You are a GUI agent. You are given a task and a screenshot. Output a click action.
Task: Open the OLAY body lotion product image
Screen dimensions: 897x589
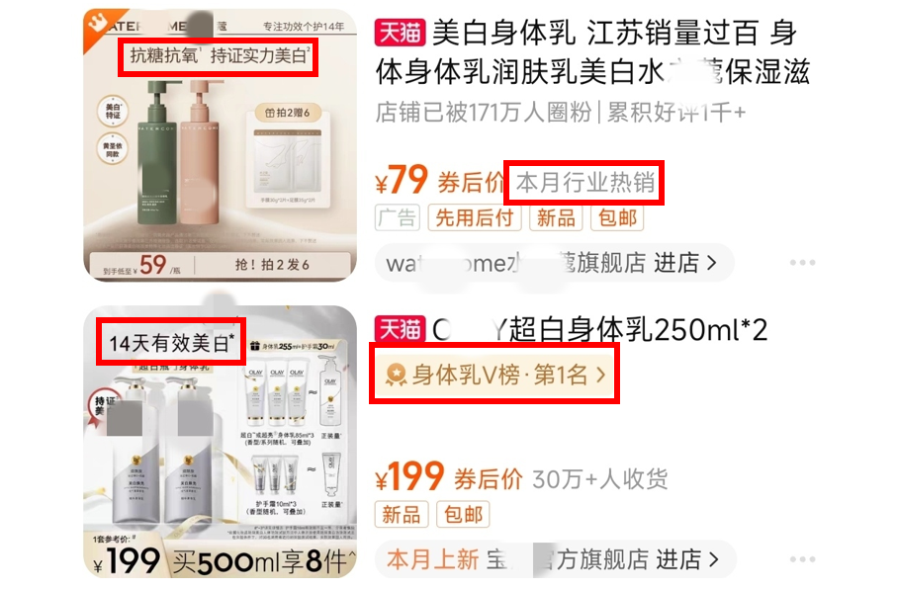click(x=221, y=442)
